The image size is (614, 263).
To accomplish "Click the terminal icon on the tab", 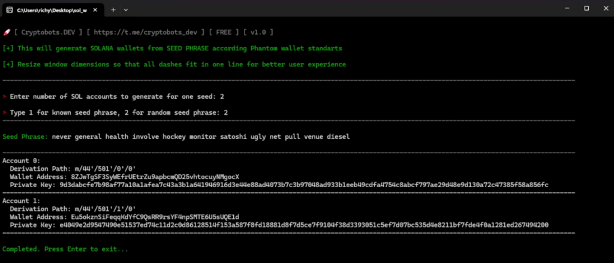I will pos(10,10).
